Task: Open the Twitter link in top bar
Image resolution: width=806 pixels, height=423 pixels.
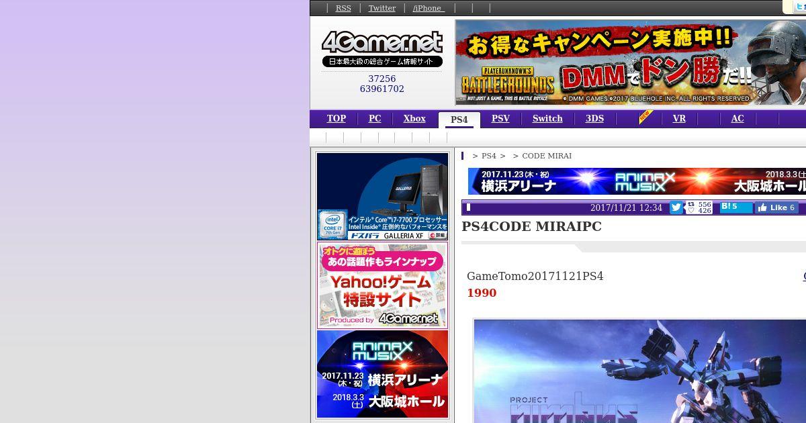Action: point(382,8)
